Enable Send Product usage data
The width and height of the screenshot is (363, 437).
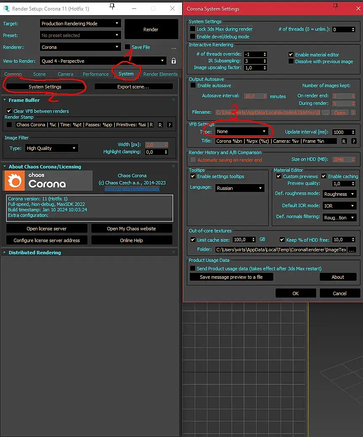click(192, 268)
